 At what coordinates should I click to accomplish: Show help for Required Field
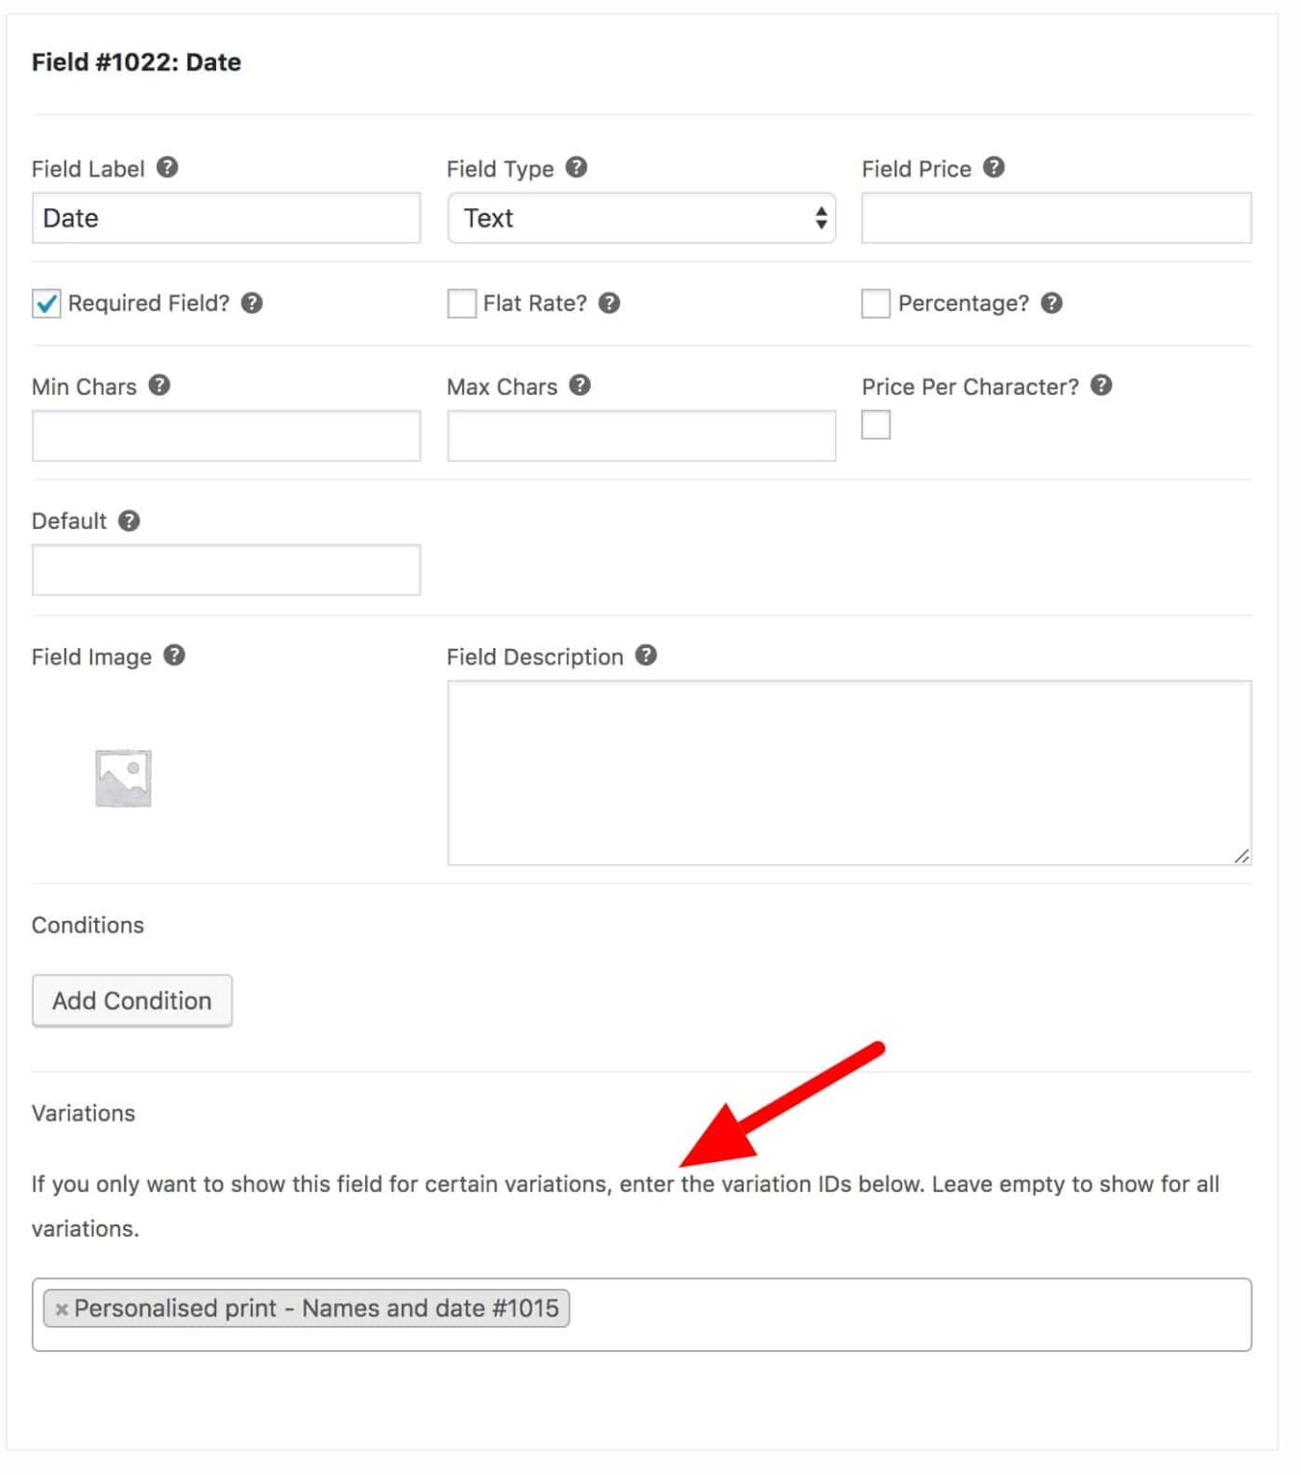[x=252, y=302]
